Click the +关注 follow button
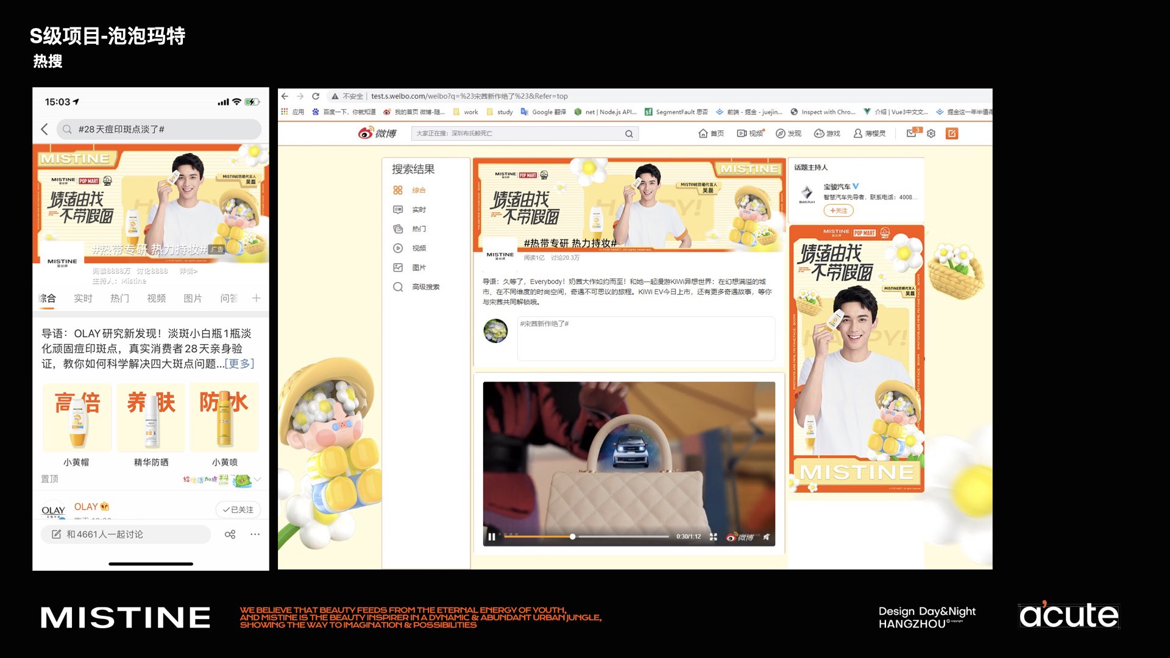This screenshot has width=1170, height=658. [838, 210]
